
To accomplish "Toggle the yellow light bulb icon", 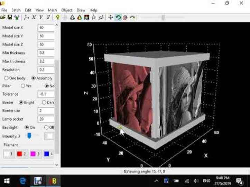I will (x=58, y=17).
